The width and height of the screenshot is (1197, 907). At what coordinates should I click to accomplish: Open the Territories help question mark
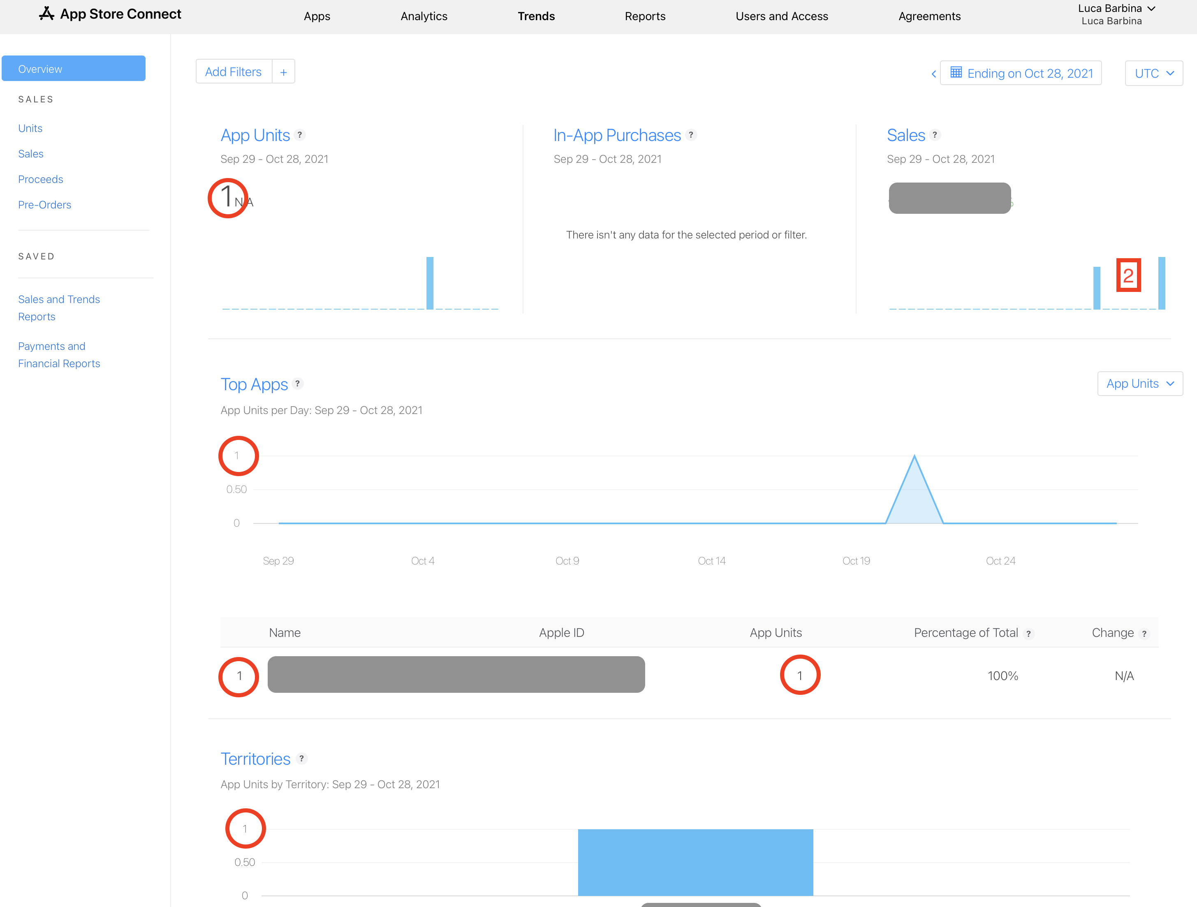click(x=301, y=758)
